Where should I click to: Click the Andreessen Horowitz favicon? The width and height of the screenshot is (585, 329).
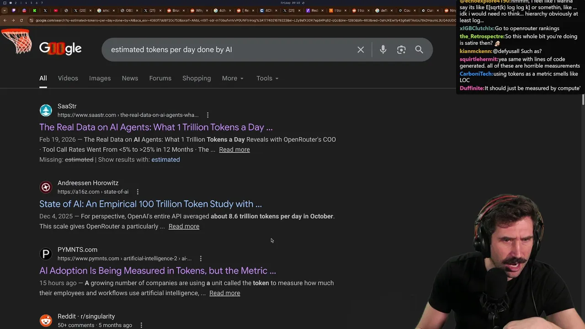coord(46,187)
